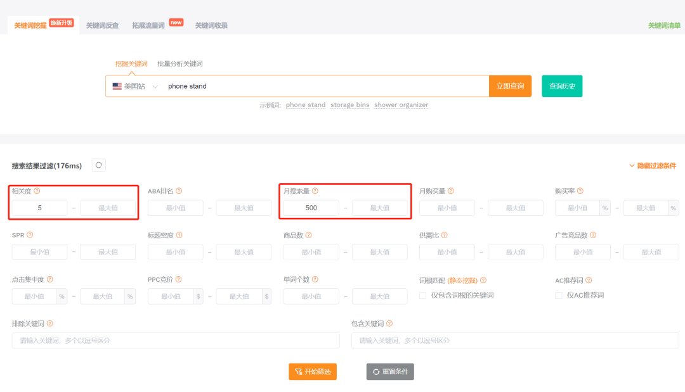Click the 立即查询 button

point(510,85)
